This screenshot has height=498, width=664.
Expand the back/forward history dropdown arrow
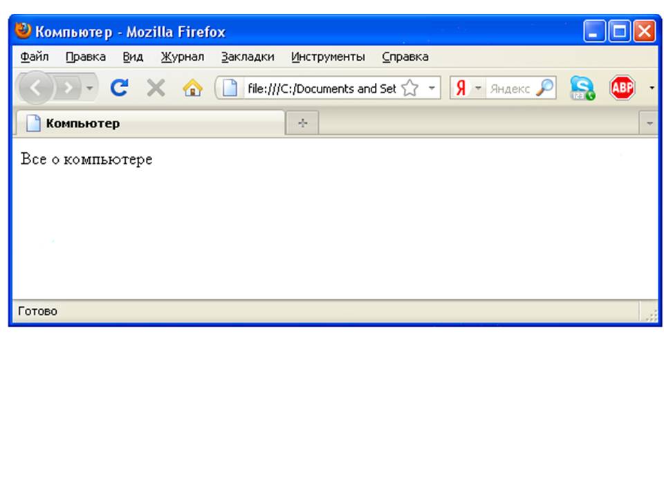(89, 89)
